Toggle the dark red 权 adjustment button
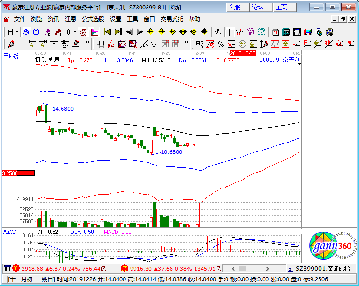Screen dimensions: 359x286 tap(83, 32)
